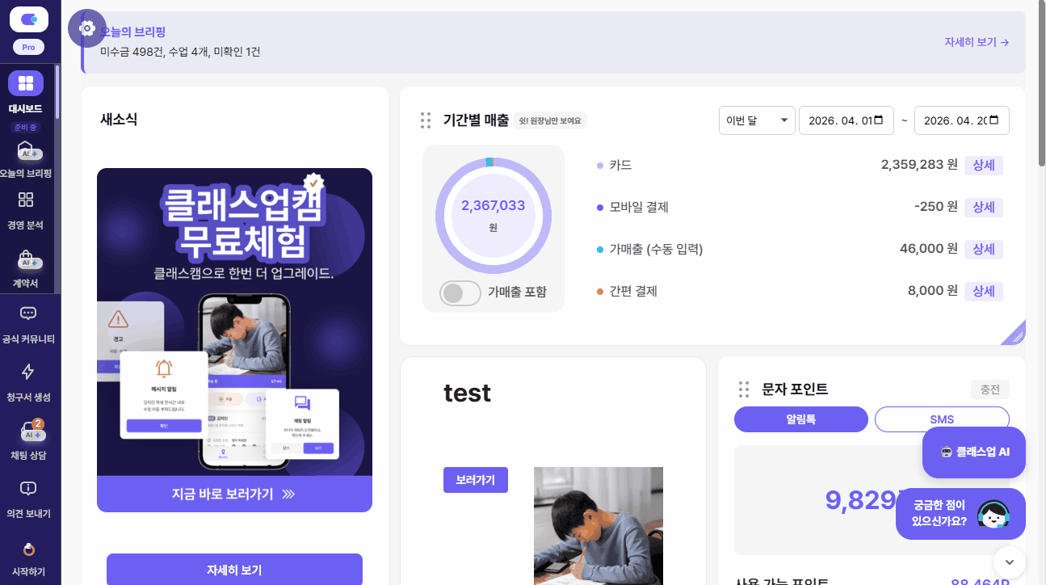View 카드 sales 상세 button
1046x585 pixels.
[984, 165]
